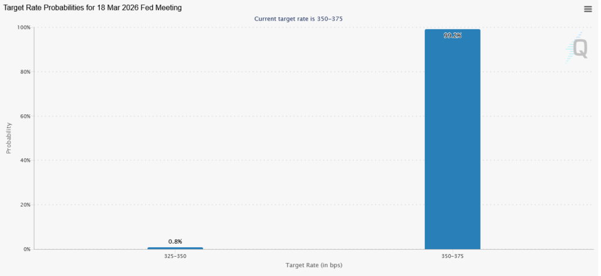601x276 pixels.
Task: Click the 350-375 x-axis category label
Action: pos(453,256)
